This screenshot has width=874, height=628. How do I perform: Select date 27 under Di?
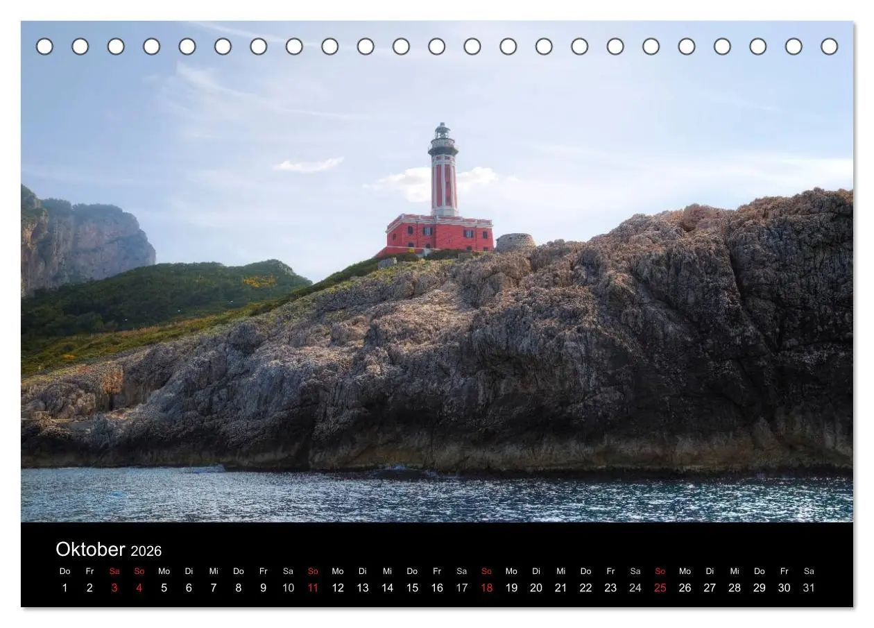710,588
